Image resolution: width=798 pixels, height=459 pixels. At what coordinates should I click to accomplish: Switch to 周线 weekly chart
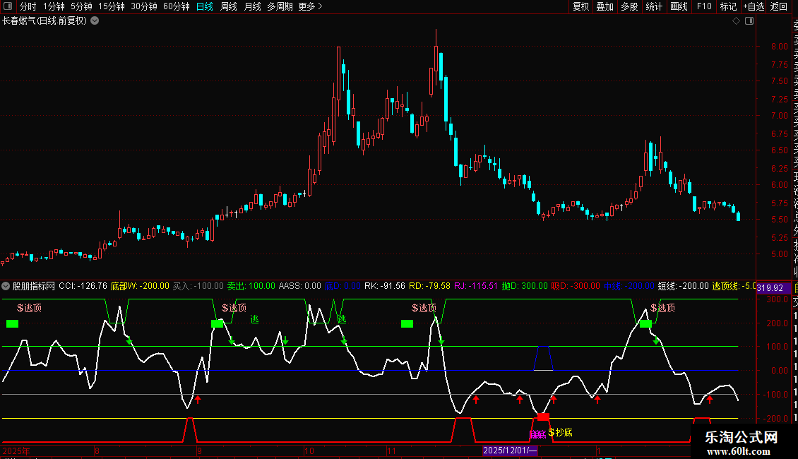click(x=229, y=6)
